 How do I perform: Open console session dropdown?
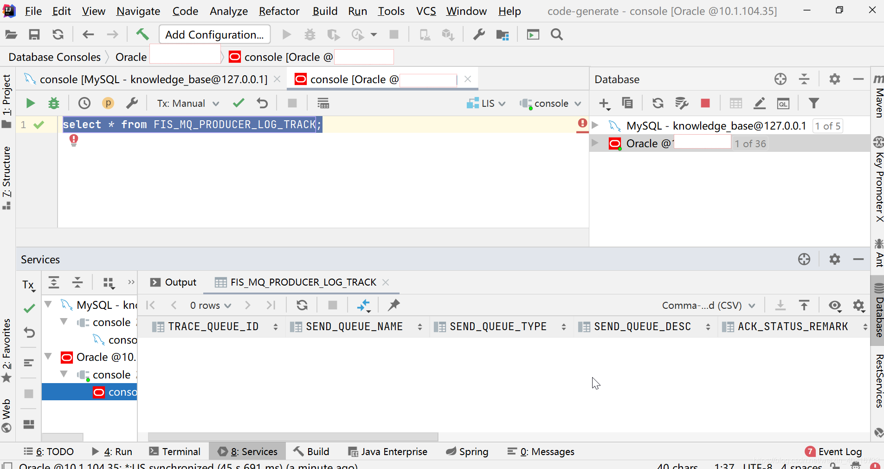550,103
